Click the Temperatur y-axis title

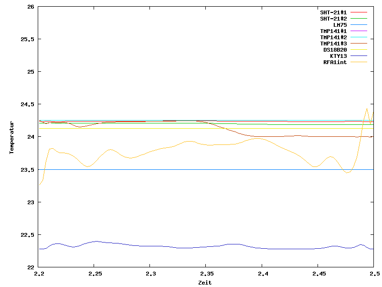11,137
